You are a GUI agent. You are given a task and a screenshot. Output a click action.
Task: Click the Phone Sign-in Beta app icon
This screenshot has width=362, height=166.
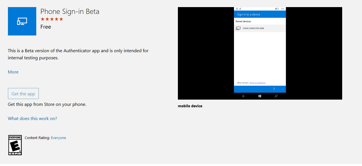(x=22, y=21)
